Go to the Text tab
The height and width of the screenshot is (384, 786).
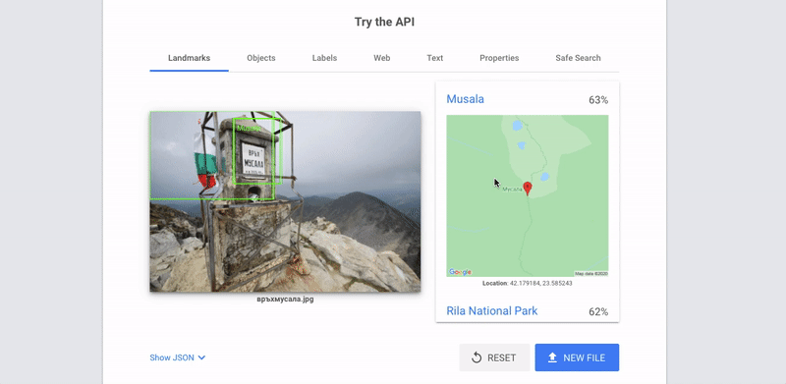(434, 58)
